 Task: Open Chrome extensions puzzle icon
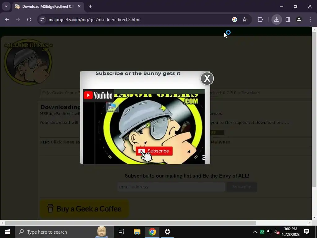(x=260, y=20)
